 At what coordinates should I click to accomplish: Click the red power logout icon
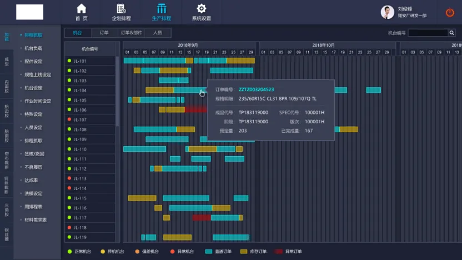click(x=450, y=12)
